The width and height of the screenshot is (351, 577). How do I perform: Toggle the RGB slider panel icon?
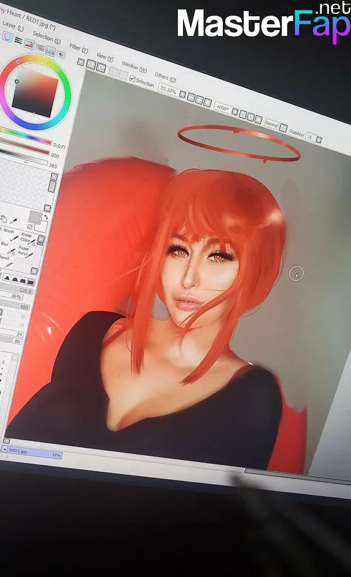(18, 40)
